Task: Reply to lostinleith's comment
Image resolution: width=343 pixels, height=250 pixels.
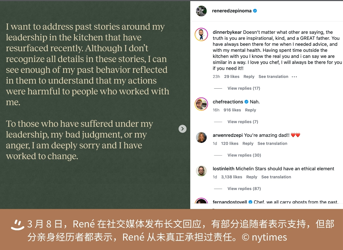Action: click(x=252, y=177)
